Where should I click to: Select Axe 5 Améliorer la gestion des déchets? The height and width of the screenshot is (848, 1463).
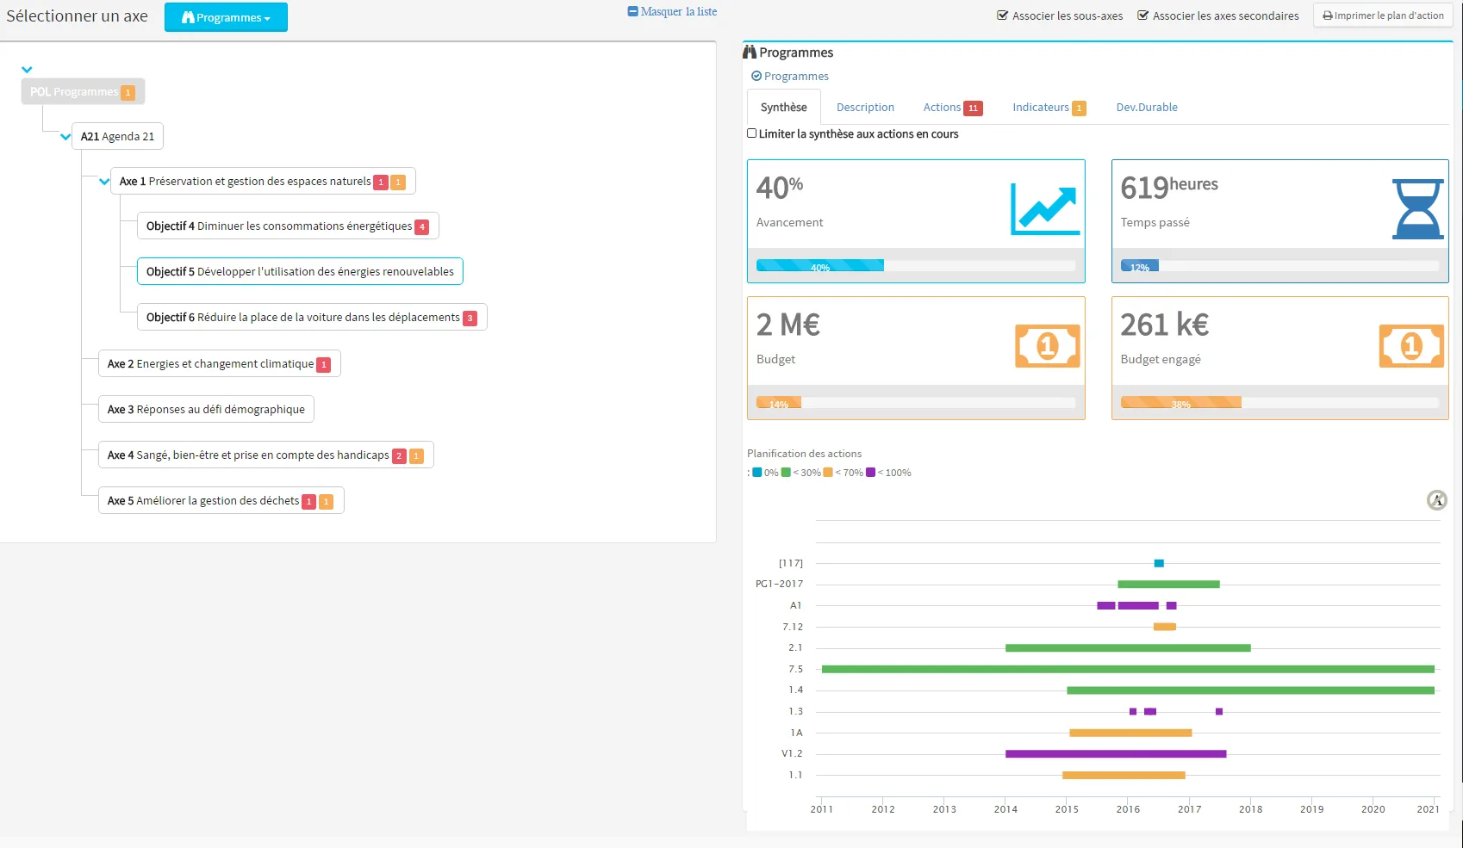[221, 501]
